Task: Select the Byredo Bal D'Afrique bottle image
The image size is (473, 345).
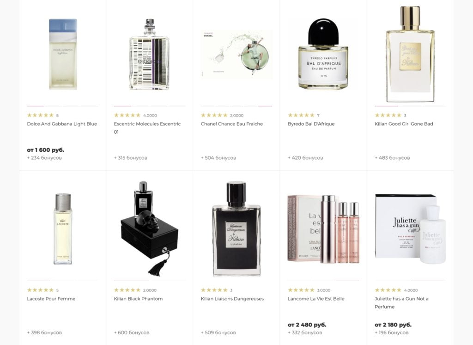Action: 323,54
